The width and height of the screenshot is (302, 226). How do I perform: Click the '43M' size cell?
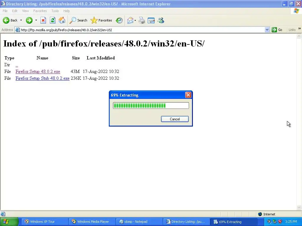pos(75,72)
